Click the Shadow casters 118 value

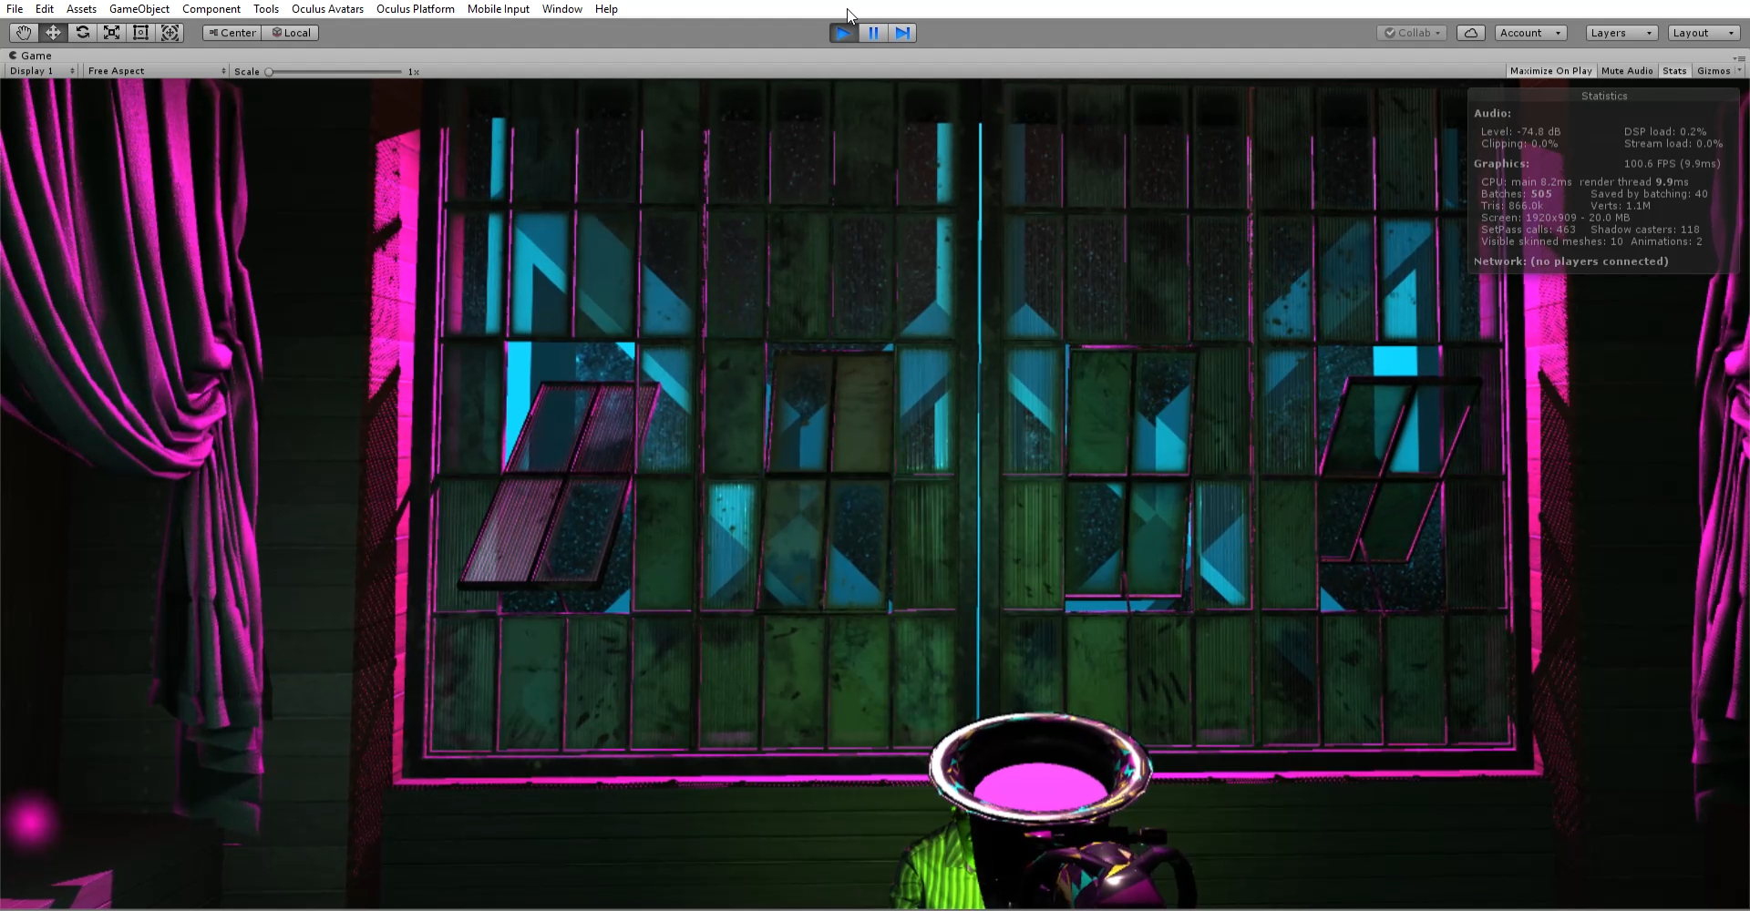(x=1645, y=230)
